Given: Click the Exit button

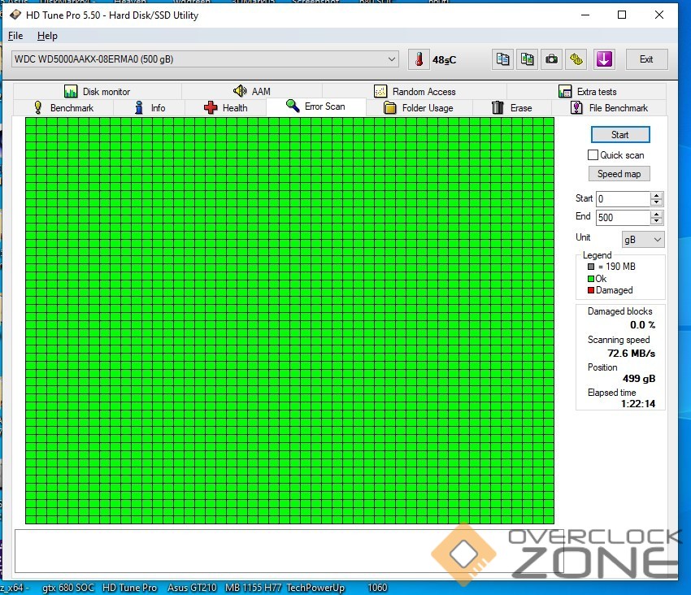Looking at the screenshot, I should point(646,59).
